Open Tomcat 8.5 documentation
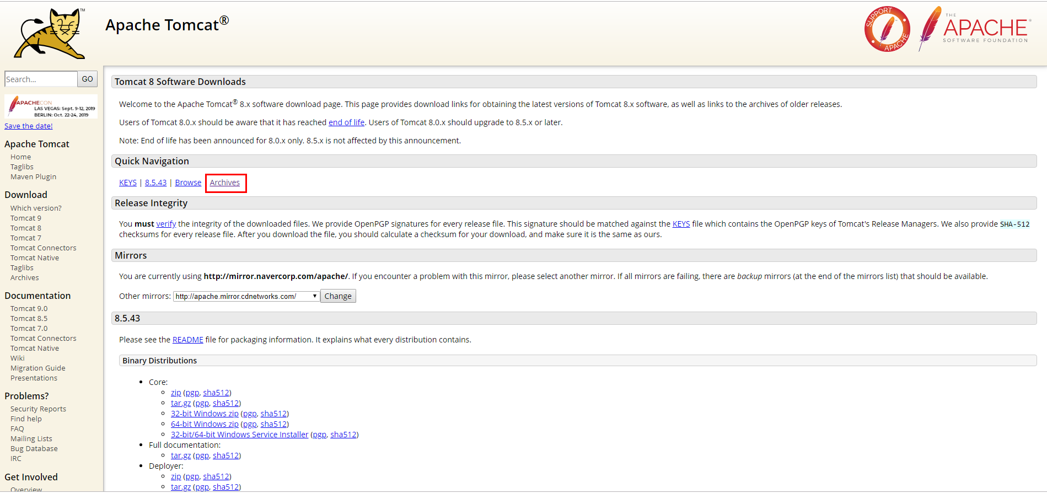Image resolution: width=1047 pixels, height=493 pixels. pyautogui.click(x=29, y=319)
